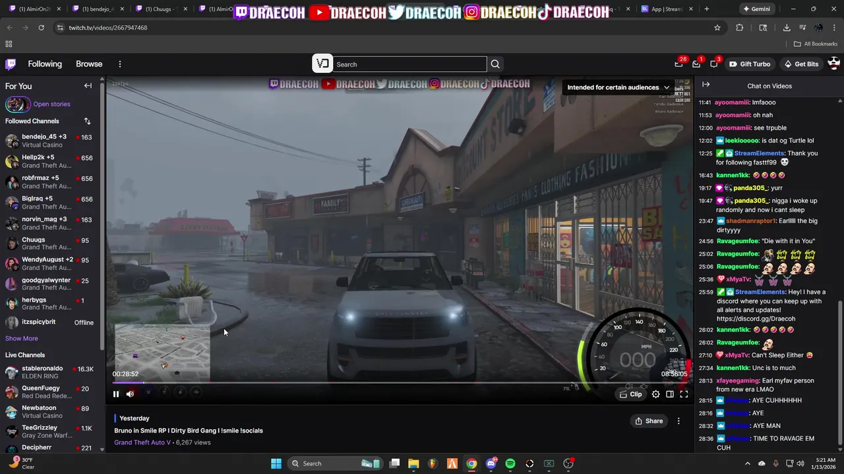844x474 pixels.
Task: Reload the browser page
Action: click(41, 28)
